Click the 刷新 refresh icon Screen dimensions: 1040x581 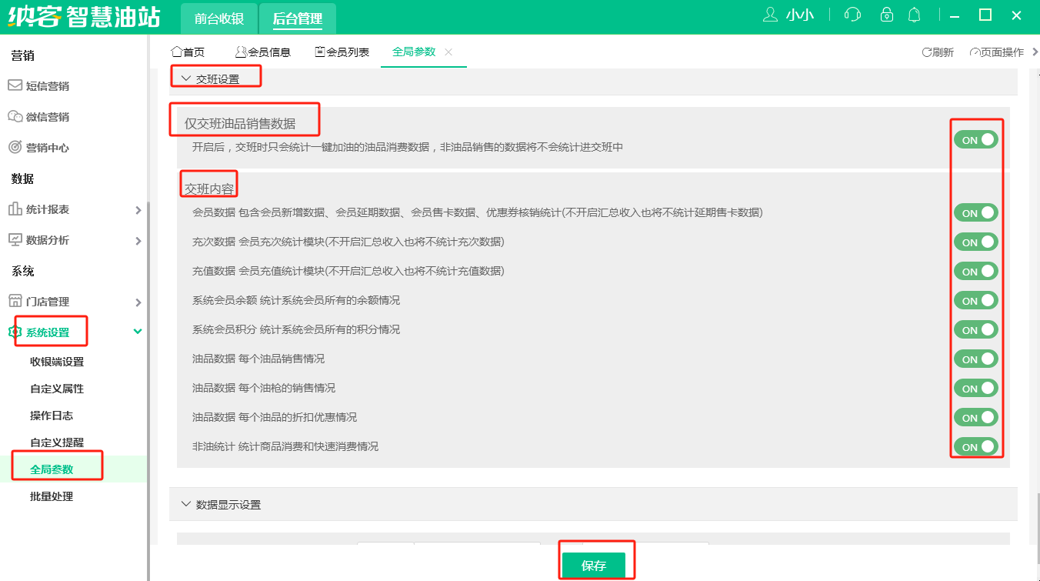pyautogui.click(x=927, y=52)
